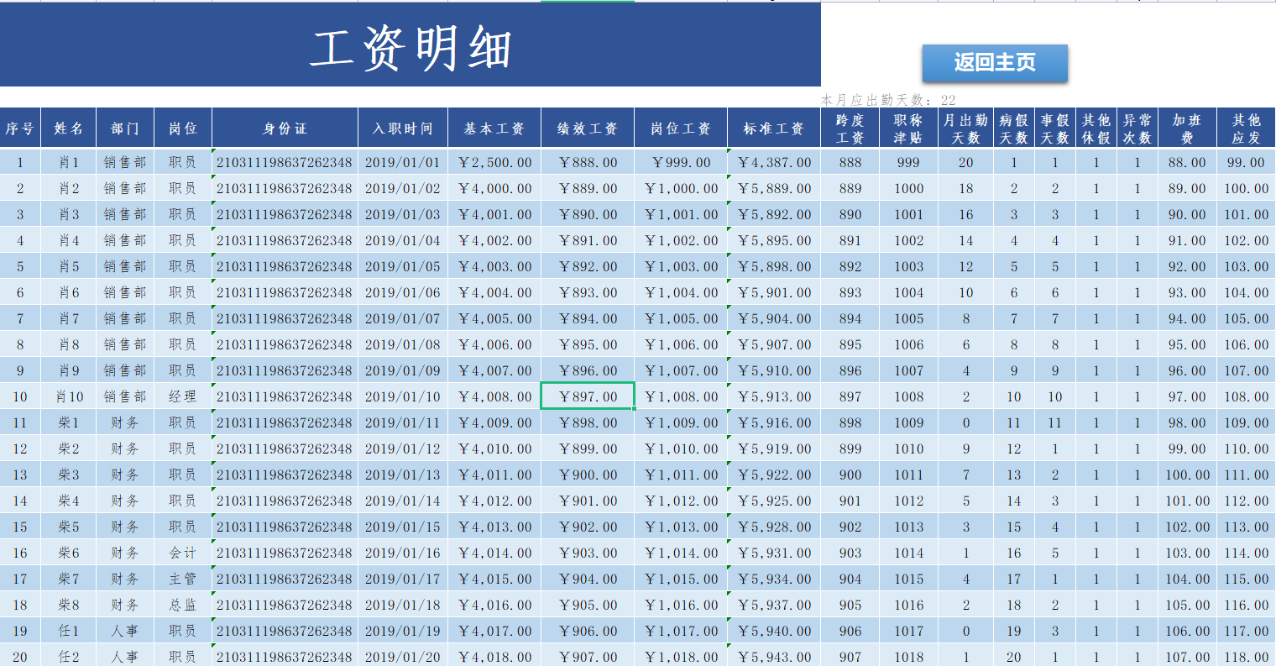The image size is (1276, 666).
Task: Select the 其他应发 column header
Action: pyautogui.click(x=1245, y=126)
